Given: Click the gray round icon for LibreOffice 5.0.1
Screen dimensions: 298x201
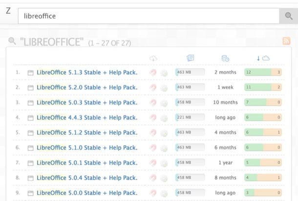Looking at the screenshot, I should point(164,163).
